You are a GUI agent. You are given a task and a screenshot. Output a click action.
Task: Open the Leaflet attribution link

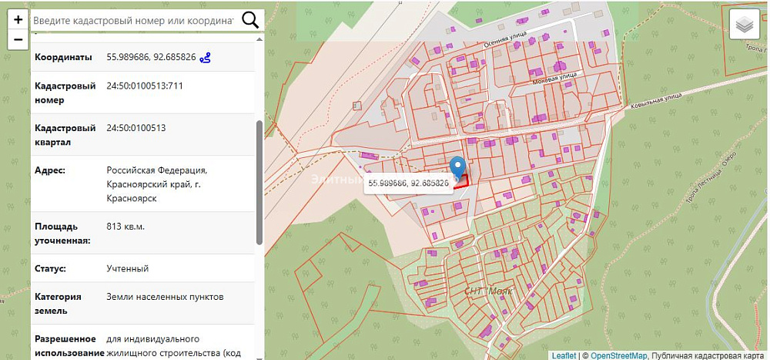tap(564, 355)
